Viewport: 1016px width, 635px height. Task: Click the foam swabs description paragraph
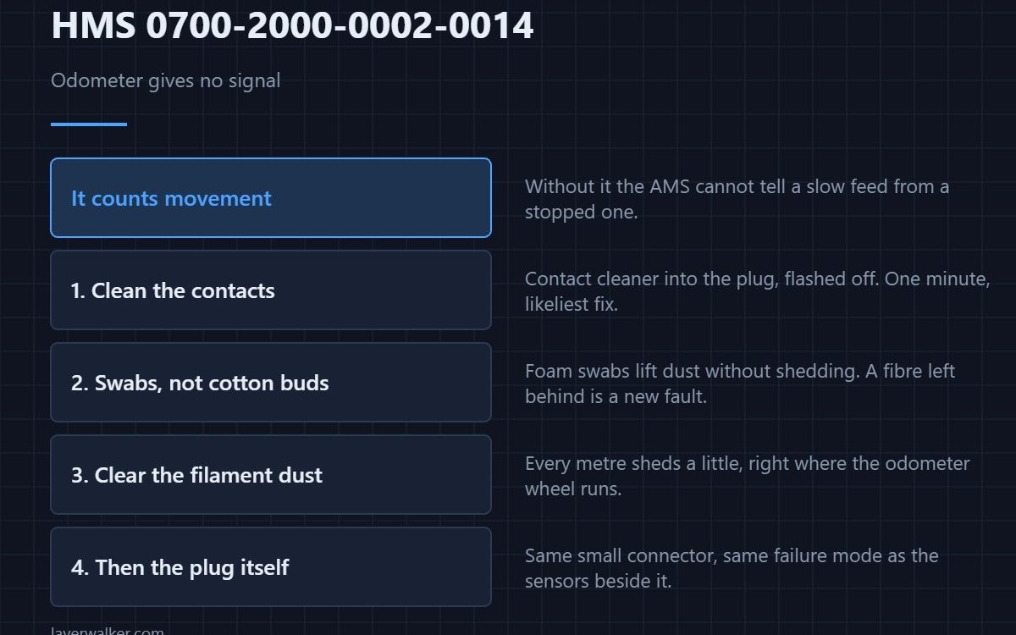(x=740, y=384)
